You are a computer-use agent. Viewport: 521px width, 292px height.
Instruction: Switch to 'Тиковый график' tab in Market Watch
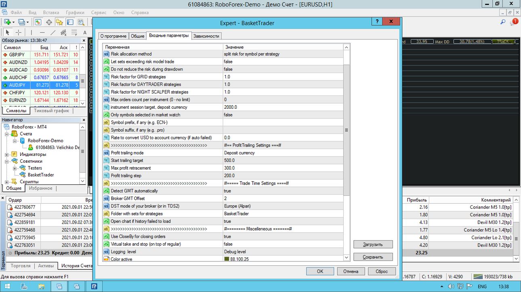coord(51,110)
